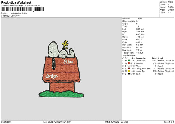Click the 'Code' column header
Screen dimensions: 175x124
coord(154,58)
